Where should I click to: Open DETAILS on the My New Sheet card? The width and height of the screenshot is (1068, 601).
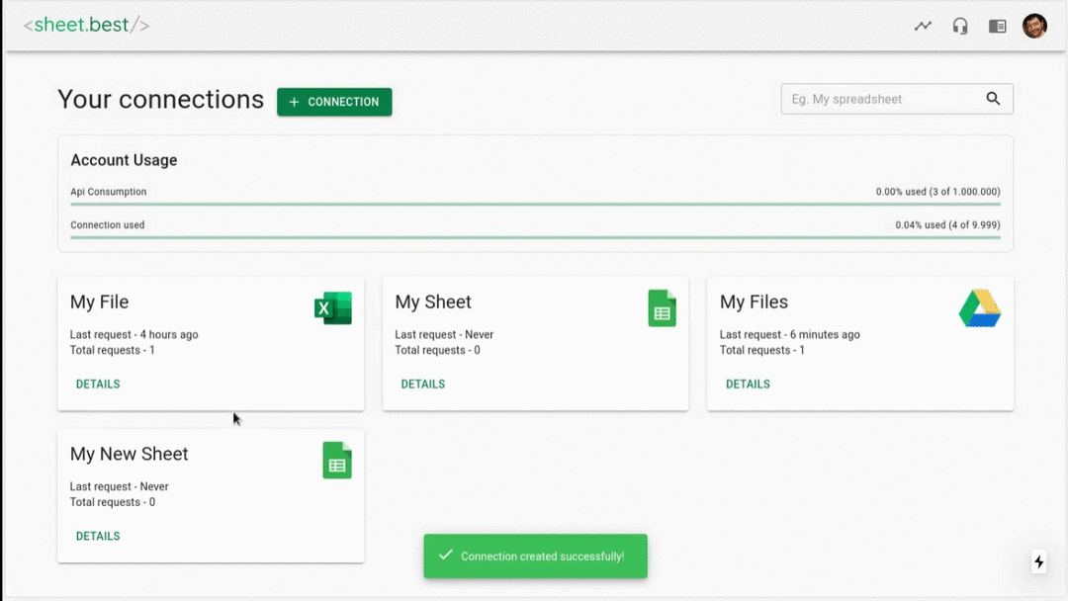(97, 536)
